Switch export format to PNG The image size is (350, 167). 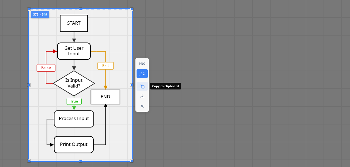pos(142,64)
